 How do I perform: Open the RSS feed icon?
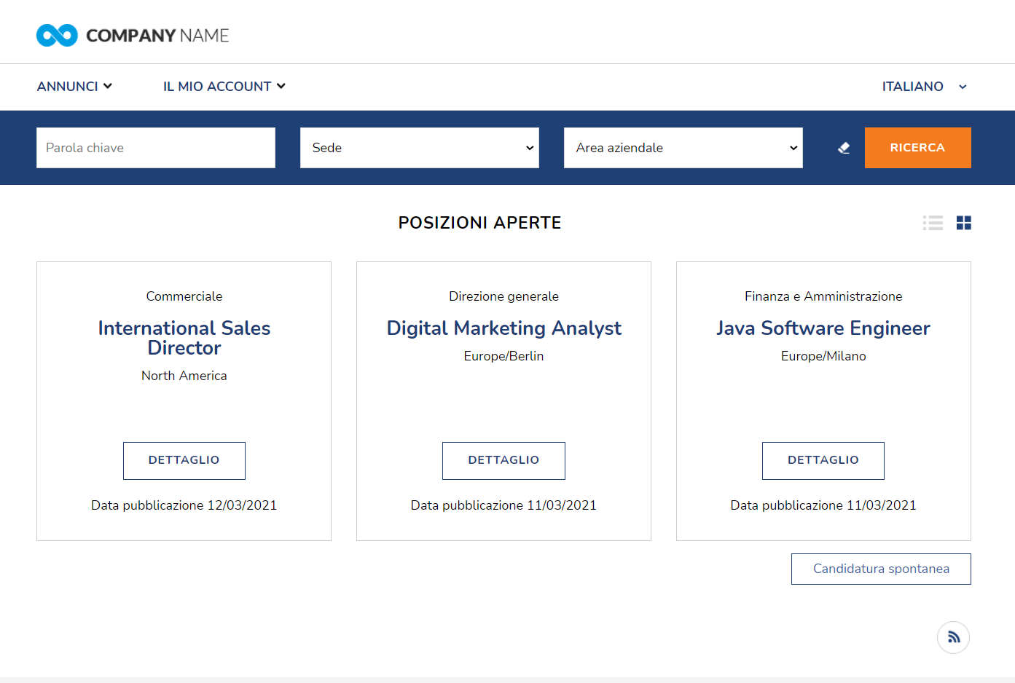(953, 637)
